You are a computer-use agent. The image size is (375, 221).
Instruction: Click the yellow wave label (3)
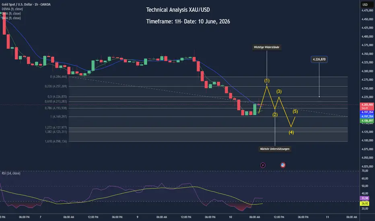click(279, 91)
